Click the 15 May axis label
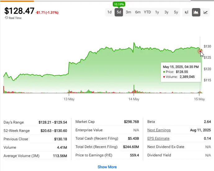The image size is (214, 171). click(x=199, y=99)
